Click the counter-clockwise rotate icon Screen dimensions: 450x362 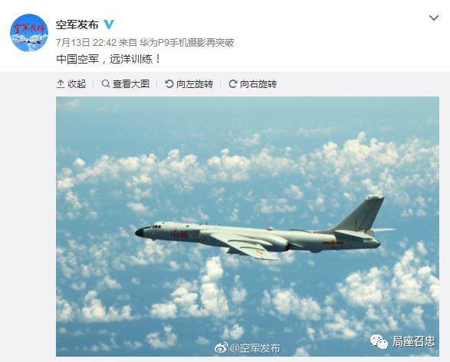click(x=169, y=84)
